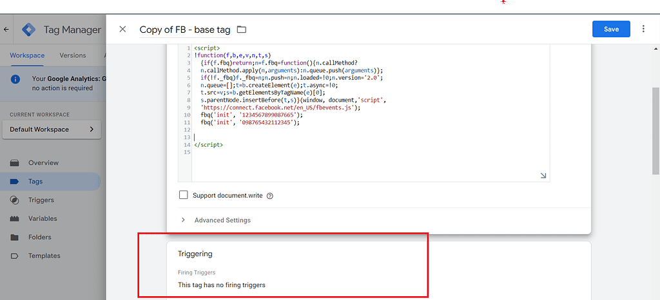Open Templates in the sidebar
This screenshot has height=300, width=660.
pos(44,256)
